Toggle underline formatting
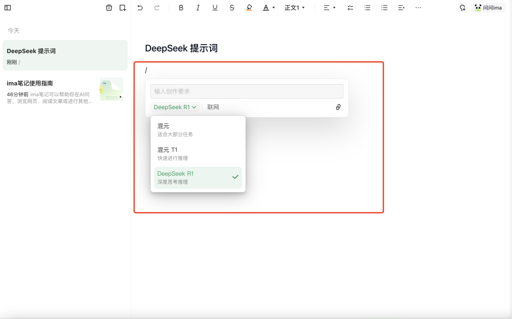Screen dimensions: 512x319 click(215, 8)
